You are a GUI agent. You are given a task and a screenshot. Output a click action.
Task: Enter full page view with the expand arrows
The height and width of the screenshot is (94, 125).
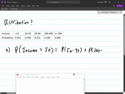pos(121,12)
